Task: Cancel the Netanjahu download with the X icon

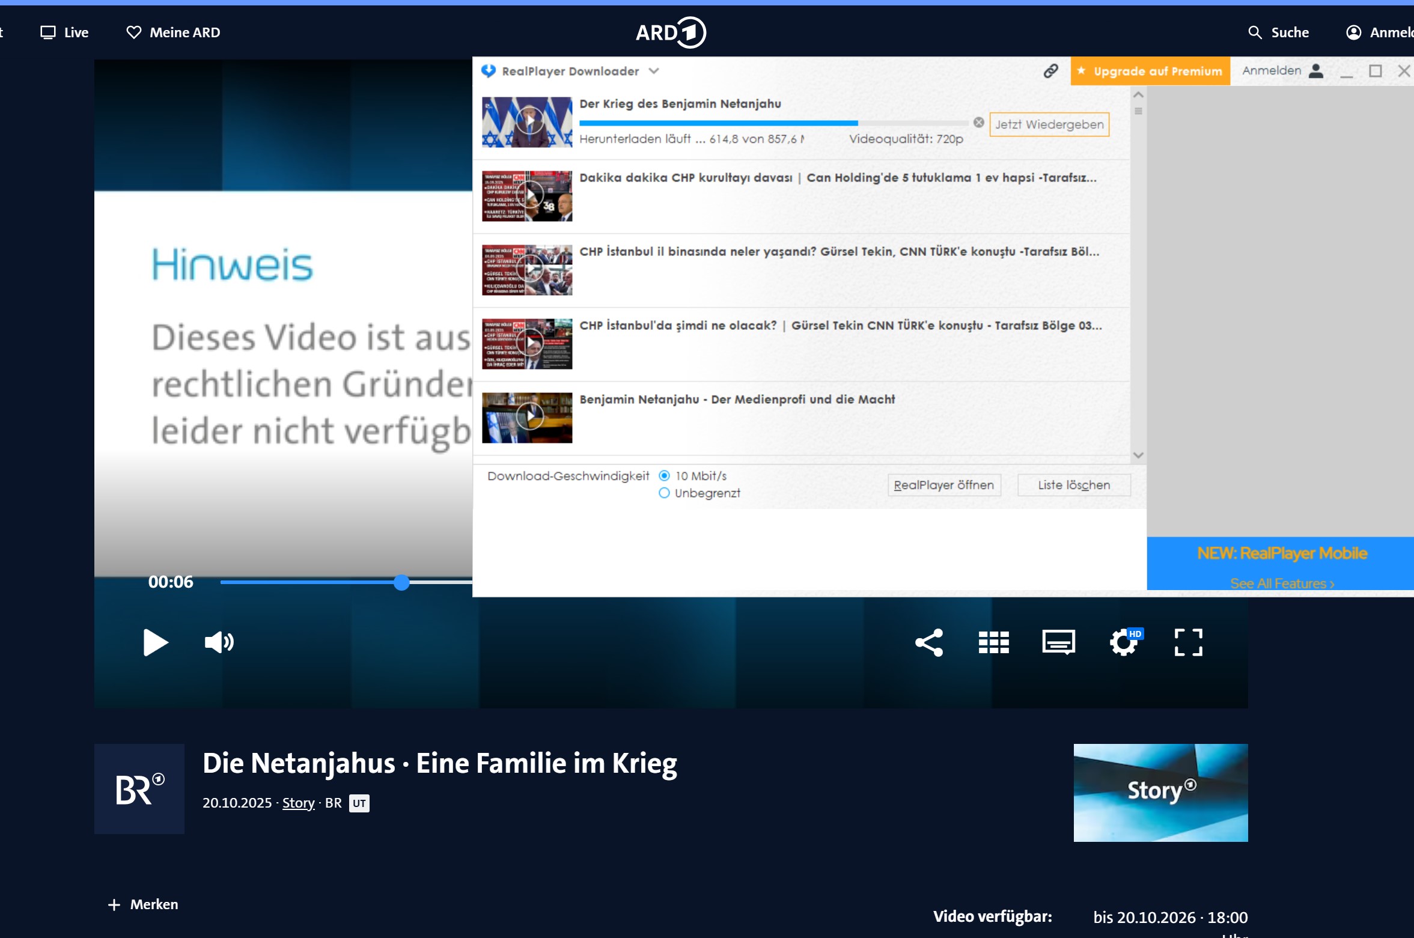Action: [x=979, y=123]
